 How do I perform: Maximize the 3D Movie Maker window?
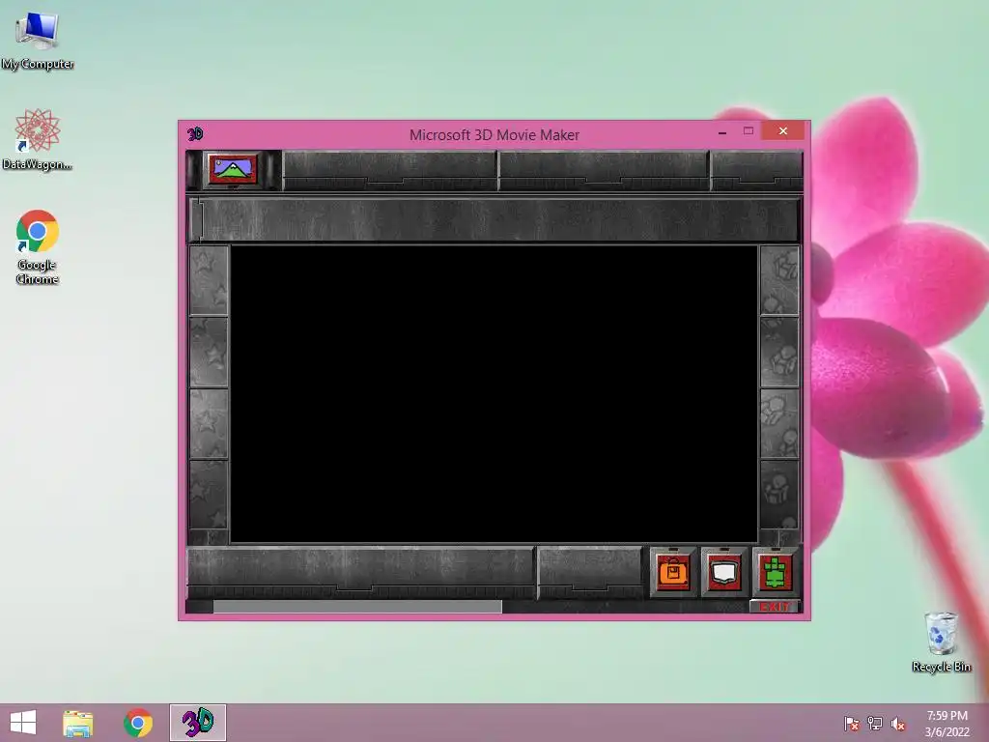(749, 131)
